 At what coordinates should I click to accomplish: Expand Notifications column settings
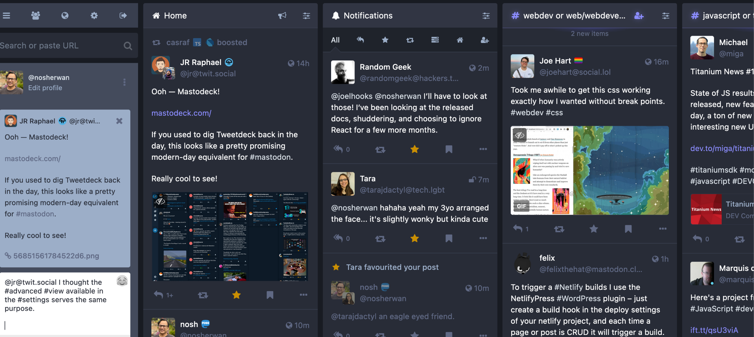[x=486, y=15]
